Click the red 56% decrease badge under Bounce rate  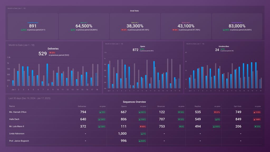coord(175,30)
